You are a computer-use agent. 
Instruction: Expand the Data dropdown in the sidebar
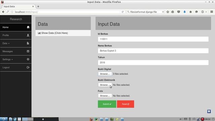pyautogui.click(x=16, y=43)
